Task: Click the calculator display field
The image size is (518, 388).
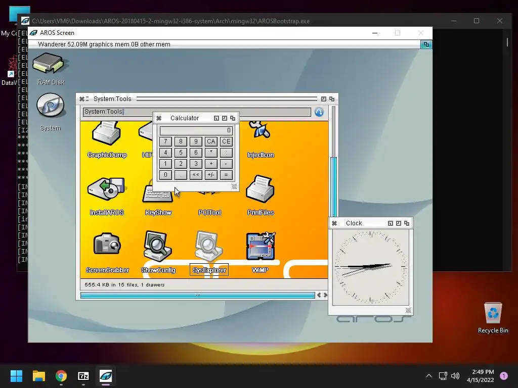Action: click(196, 130)
